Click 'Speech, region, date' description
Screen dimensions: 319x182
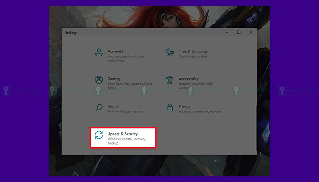click(x=193, y=56)
